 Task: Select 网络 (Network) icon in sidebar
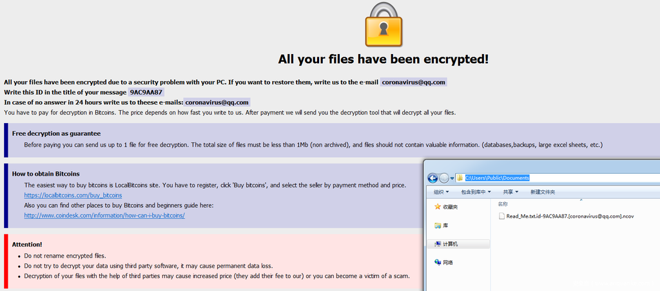[438, 263]
